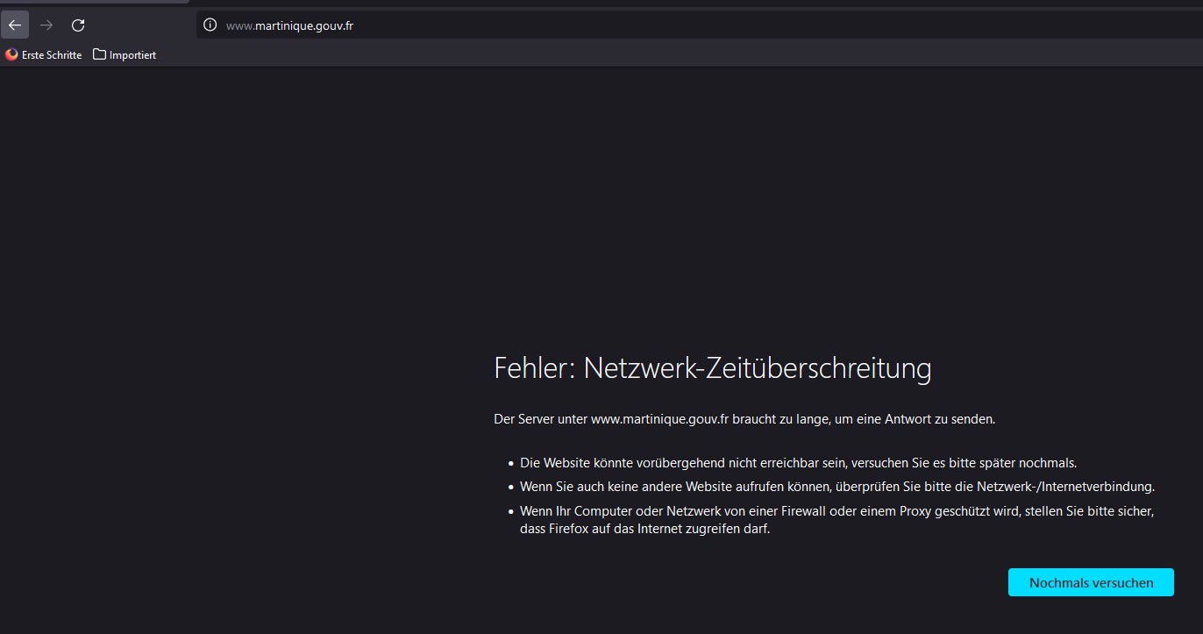
Task: Click the empty bookmarks toolbar area
Action: pyautogui.click(x=614, y=54)
